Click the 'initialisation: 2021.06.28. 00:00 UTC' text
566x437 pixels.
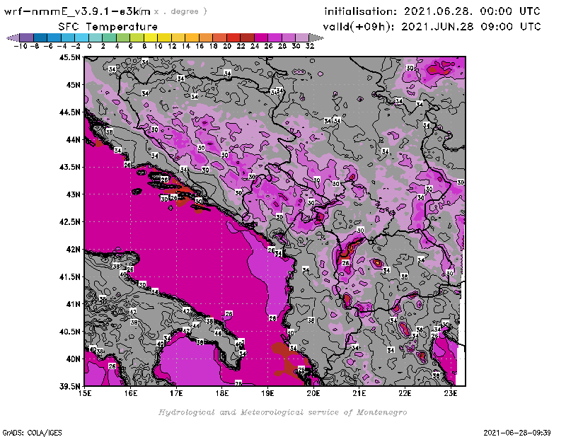point(432,11)
